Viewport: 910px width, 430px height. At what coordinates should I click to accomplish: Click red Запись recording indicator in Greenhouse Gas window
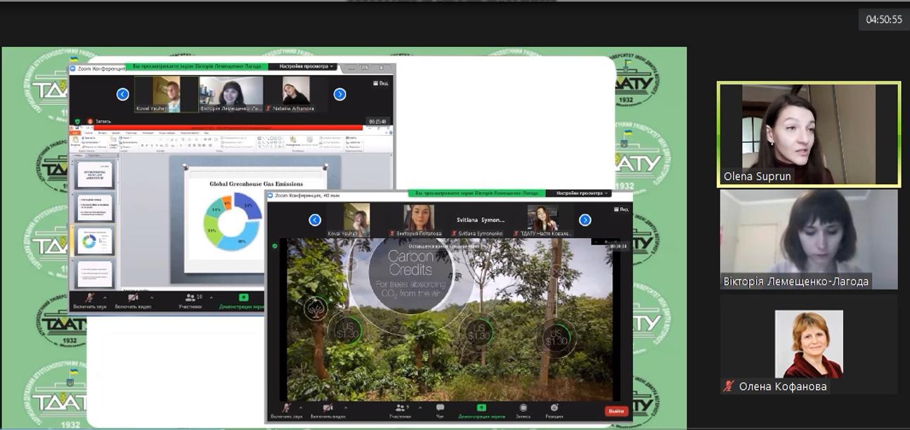[x=99, y=122]
